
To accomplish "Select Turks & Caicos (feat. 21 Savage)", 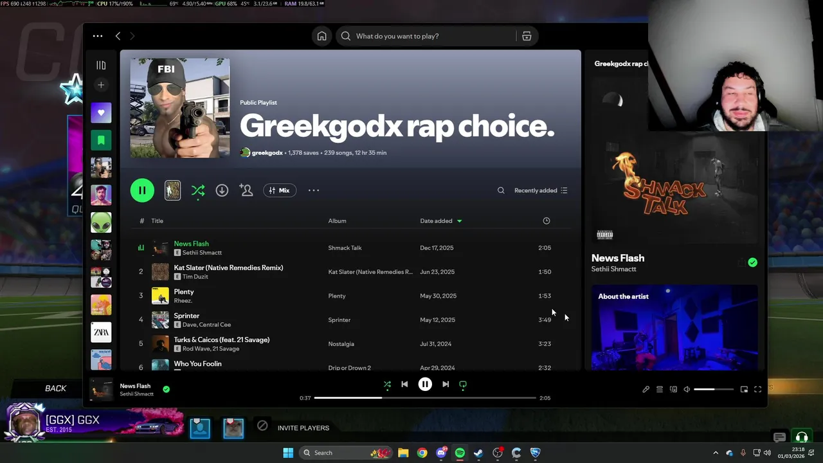I will (221, 340).
